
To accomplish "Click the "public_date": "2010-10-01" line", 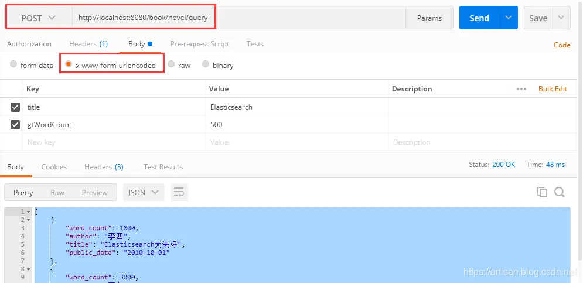I will click(118, 253).
